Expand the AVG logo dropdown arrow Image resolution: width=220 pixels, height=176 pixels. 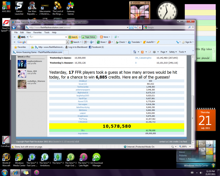28,37
